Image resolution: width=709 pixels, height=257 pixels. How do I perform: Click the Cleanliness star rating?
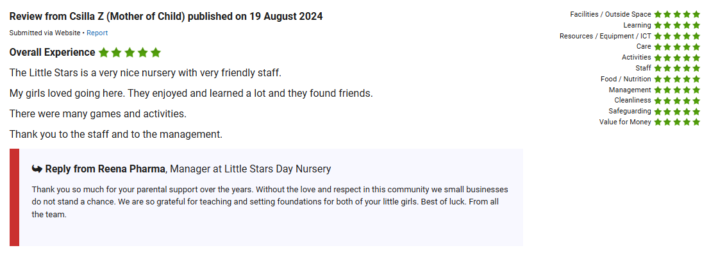[677, 101]
